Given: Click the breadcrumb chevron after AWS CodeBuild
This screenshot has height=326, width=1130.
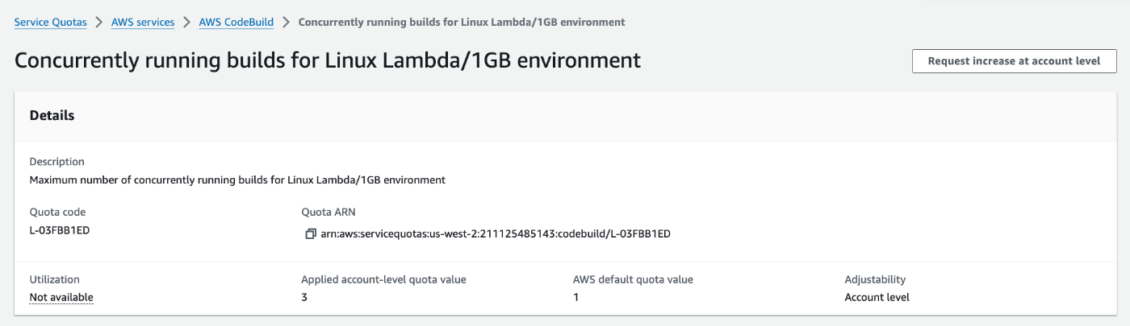Looking at the screenshot, I should 287,23.
